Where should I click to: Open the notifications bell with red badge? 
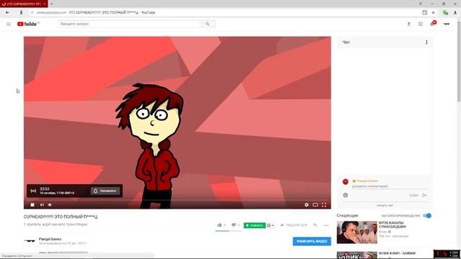[433, 24]
